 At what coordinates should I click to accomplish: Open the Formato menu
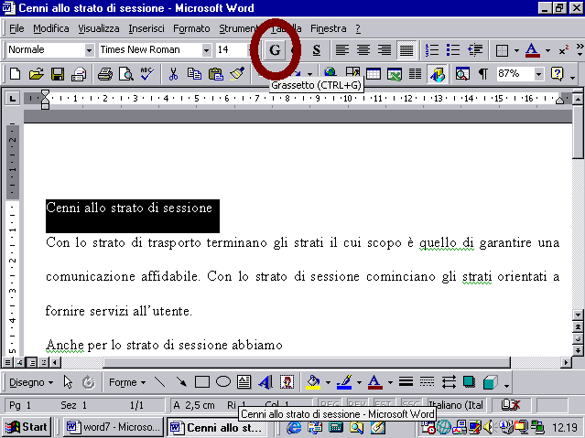[x=191, y=28]
